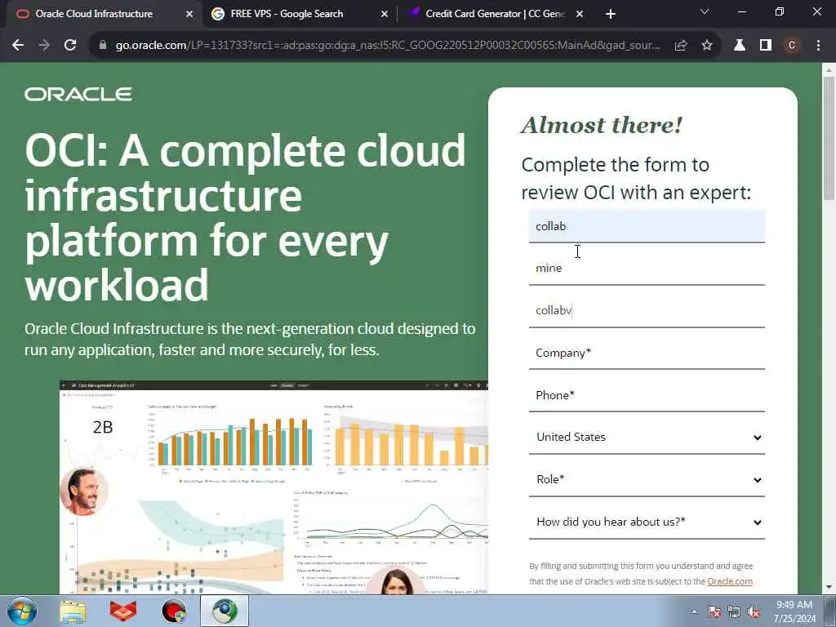
Task: Click the cost dashboard screenshot image
Action: (273, 487)
